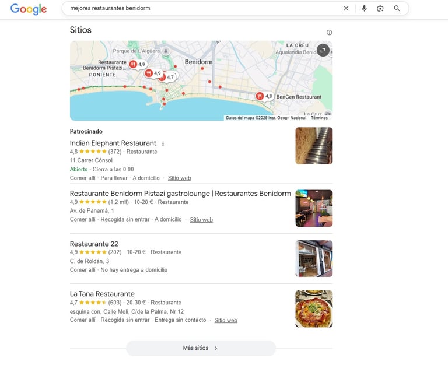
Task: Submit search using the magnifying glass icon
Action: click(397, 8)
